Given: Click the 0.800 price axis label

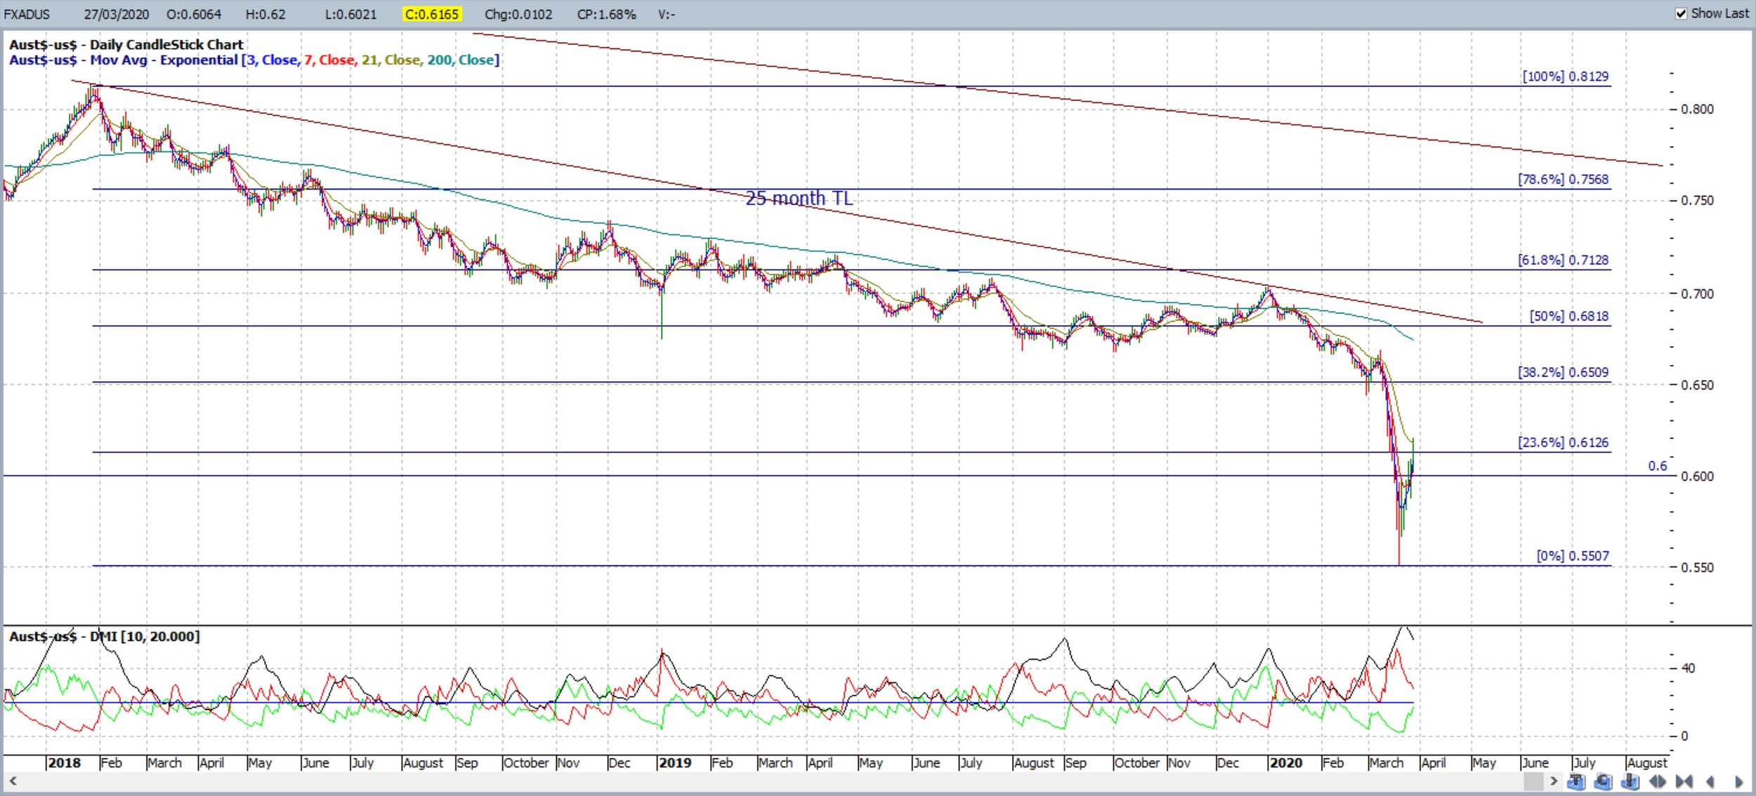Looking at the screenshot, I should [x=1697, y=109].
